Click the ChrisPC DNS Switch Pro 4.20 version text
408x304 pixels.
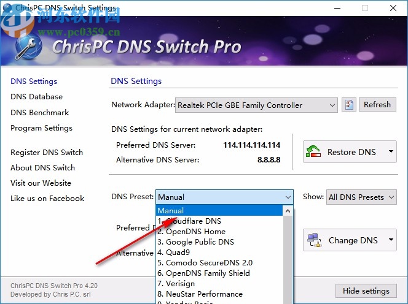click(x=54, y=286)
